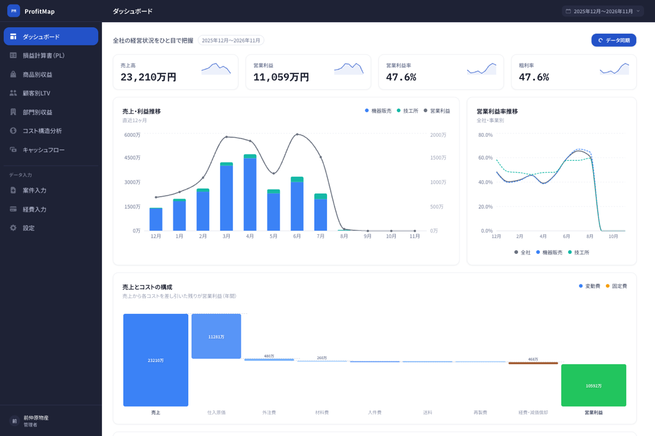Screen dimensions: 655x436
Task: Click the 粗利率 KPI card
Action: (x=574, y=72)
